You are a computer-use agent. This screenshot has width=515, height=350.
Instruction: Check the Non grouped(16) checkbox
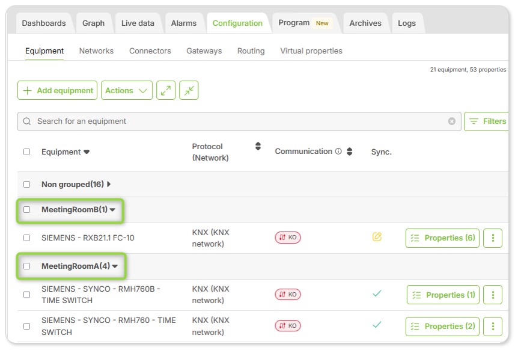[27, 185]
